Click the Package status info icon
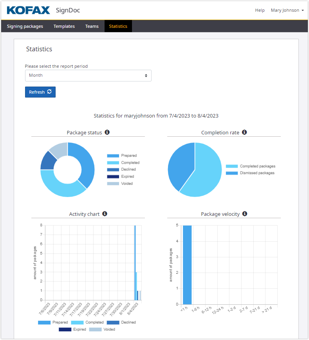 click(107, 132)
